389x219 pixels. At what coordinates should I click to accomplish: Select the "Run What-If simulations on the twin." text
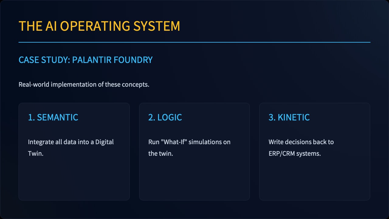(x=189, y=148)
